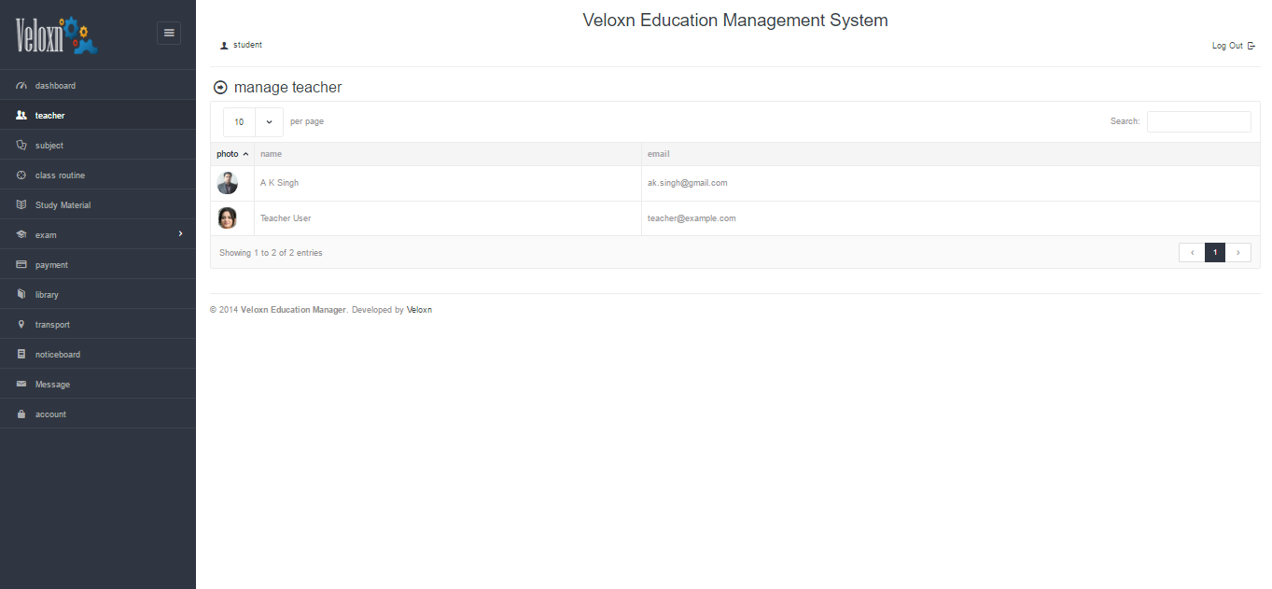This screenshot has height=589, width=1272.
Task: Open the noticeboard menu item
Action: (x=58, y=355)
